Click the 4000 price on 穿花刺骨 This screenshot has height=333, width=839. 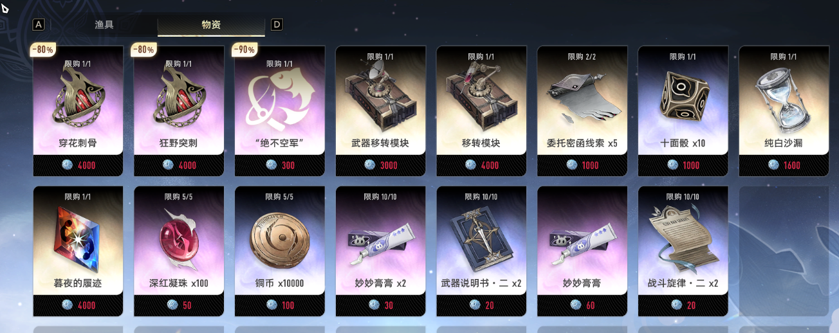[86, 165]
